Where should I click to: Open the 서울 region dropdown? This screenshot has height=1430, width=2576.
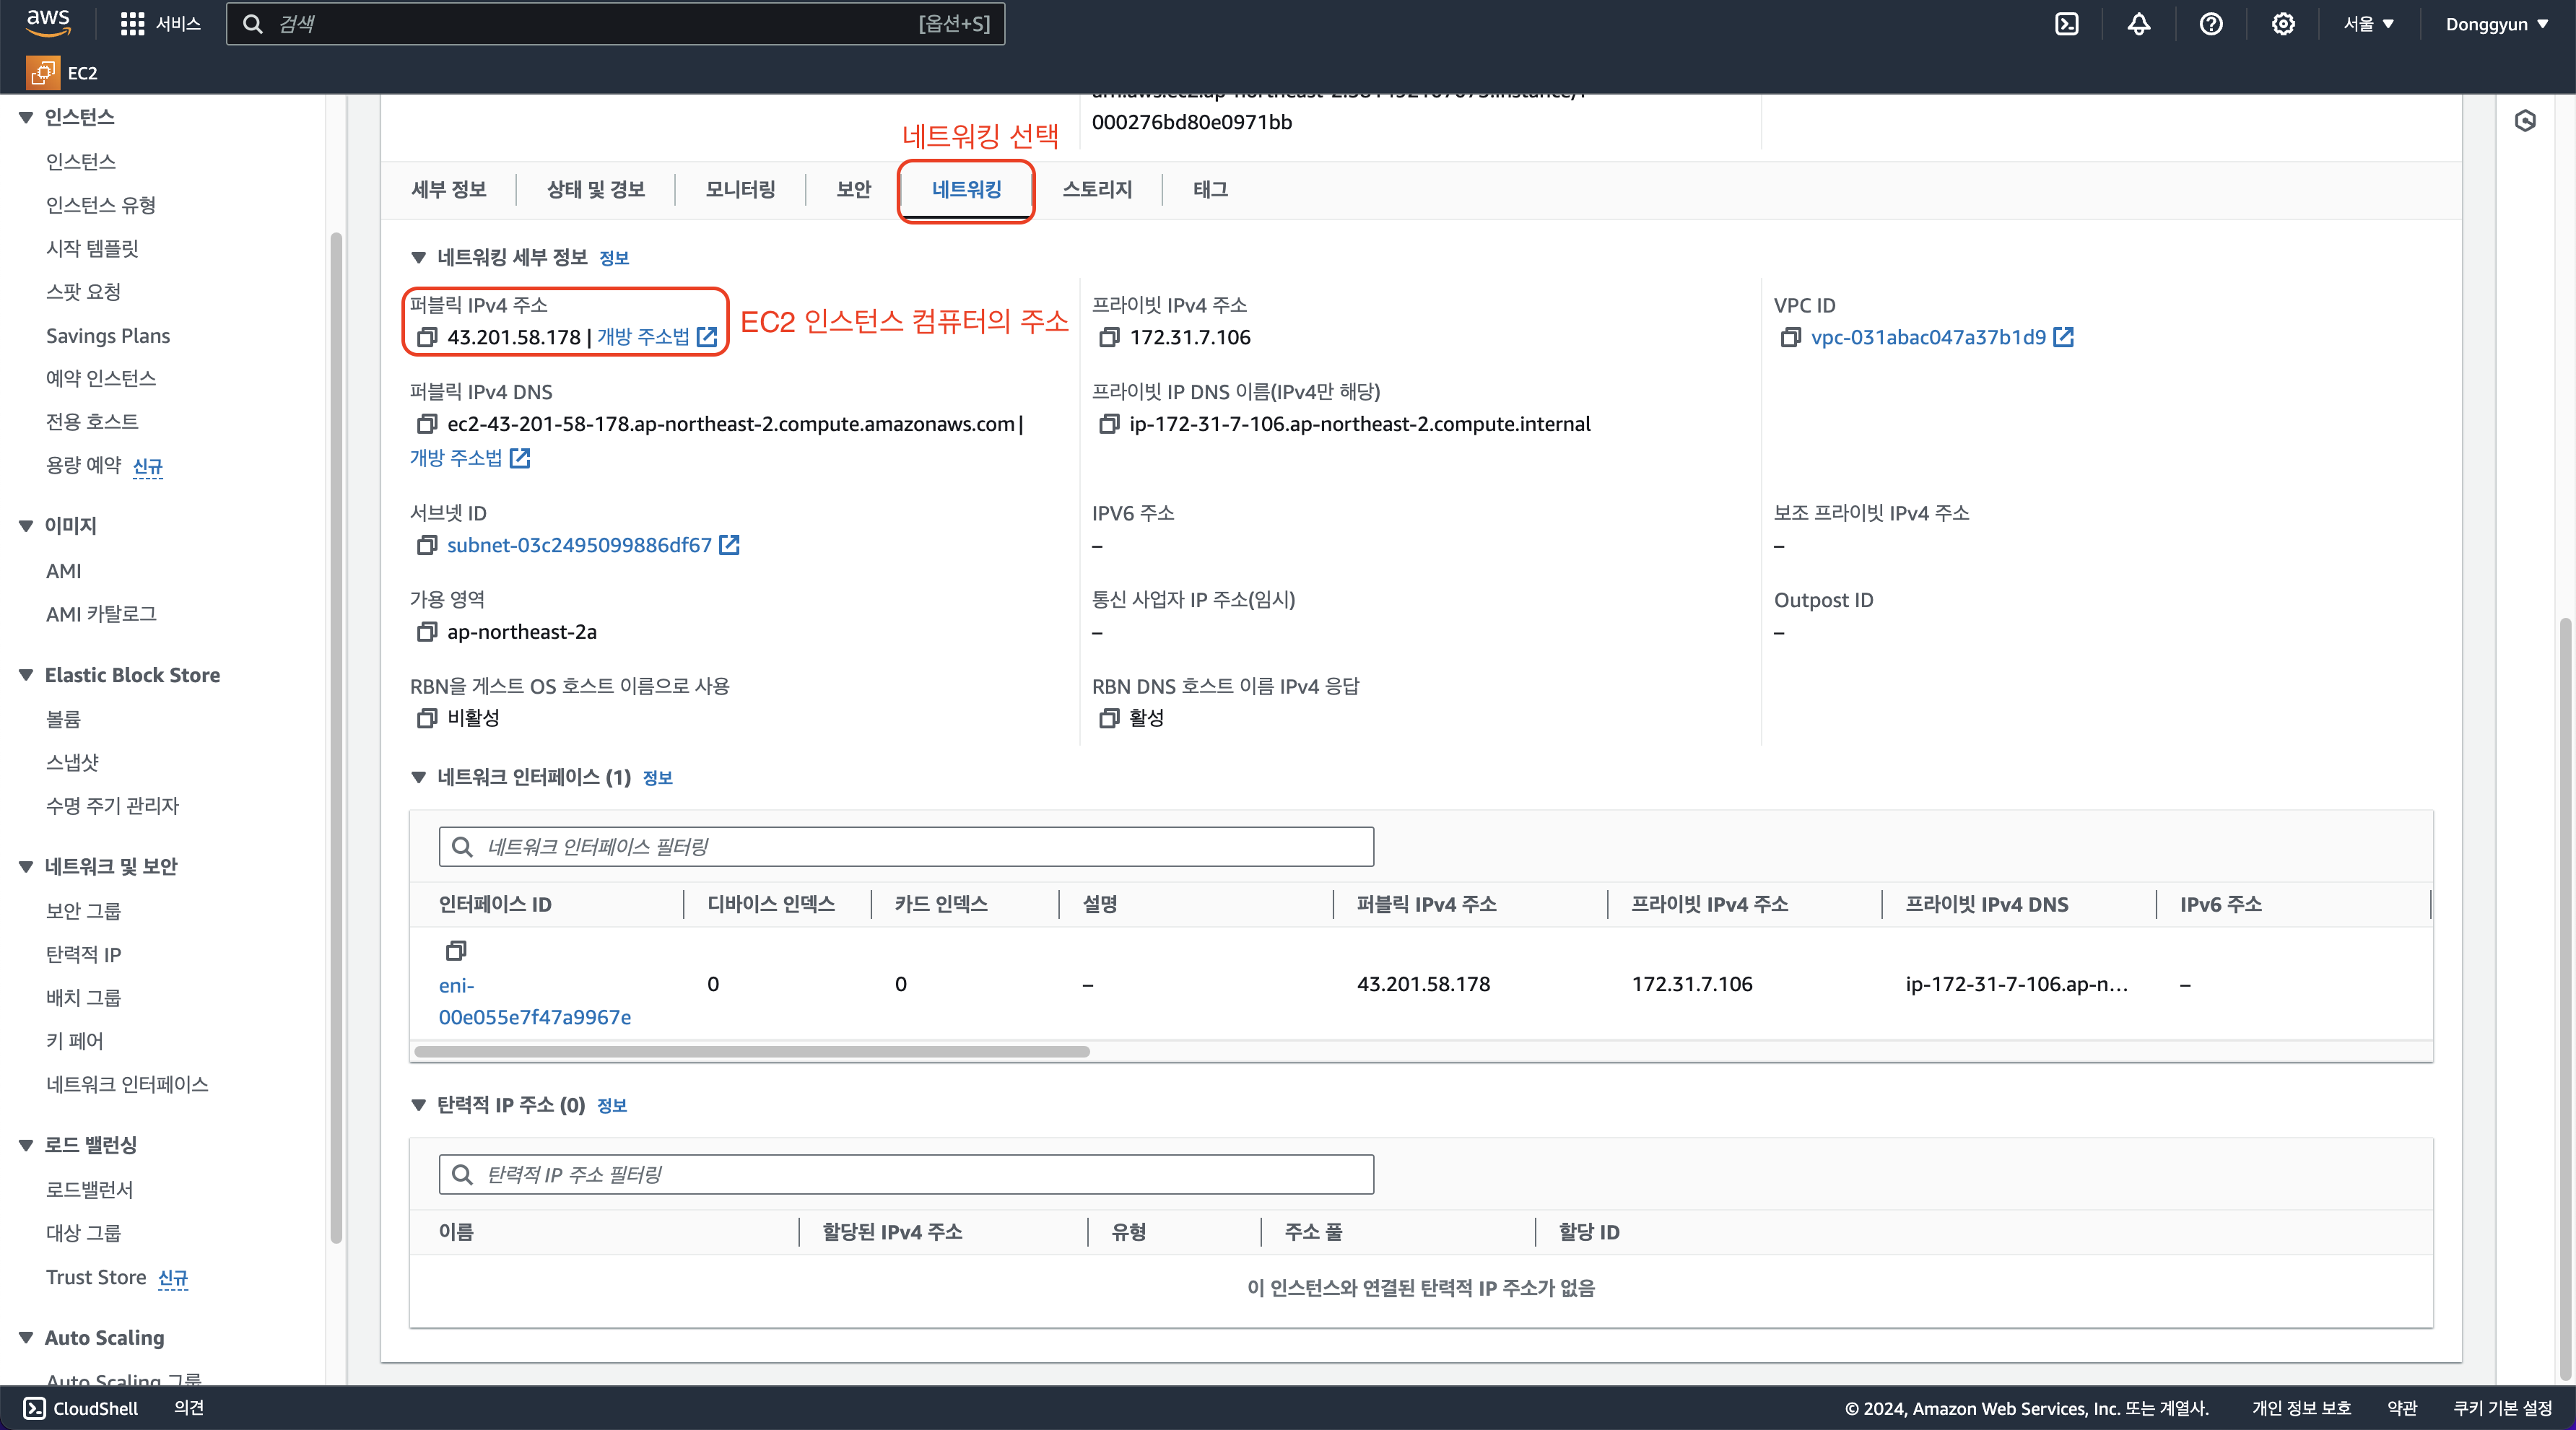click(x=2367, y=24)
